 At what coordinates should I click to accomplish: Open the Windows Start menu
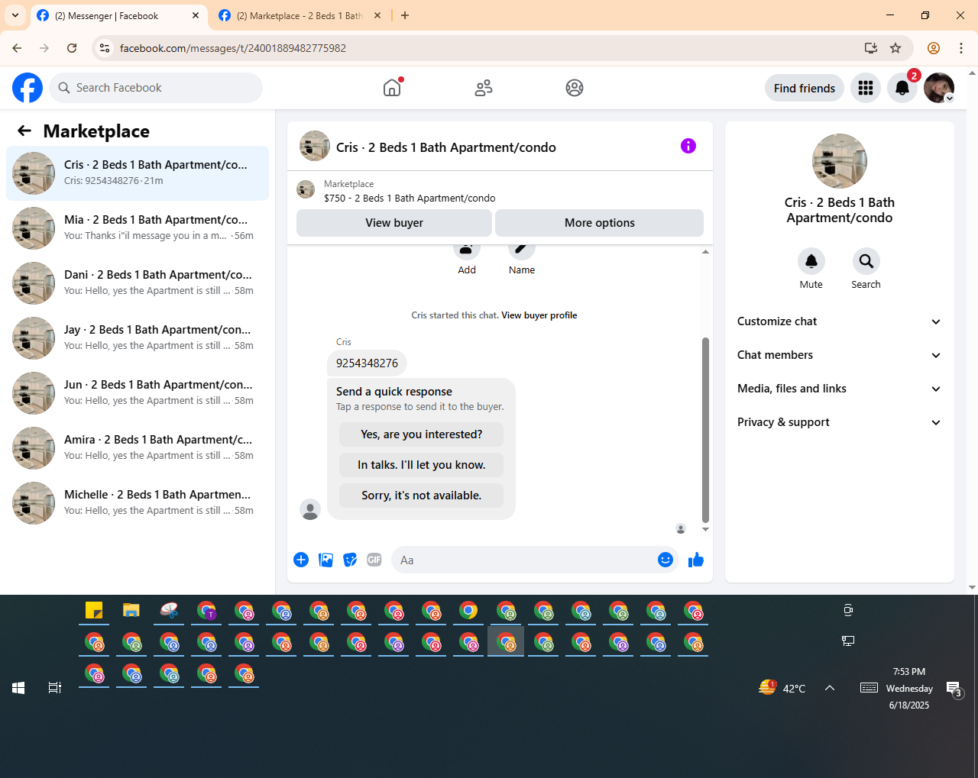point(18,688)
